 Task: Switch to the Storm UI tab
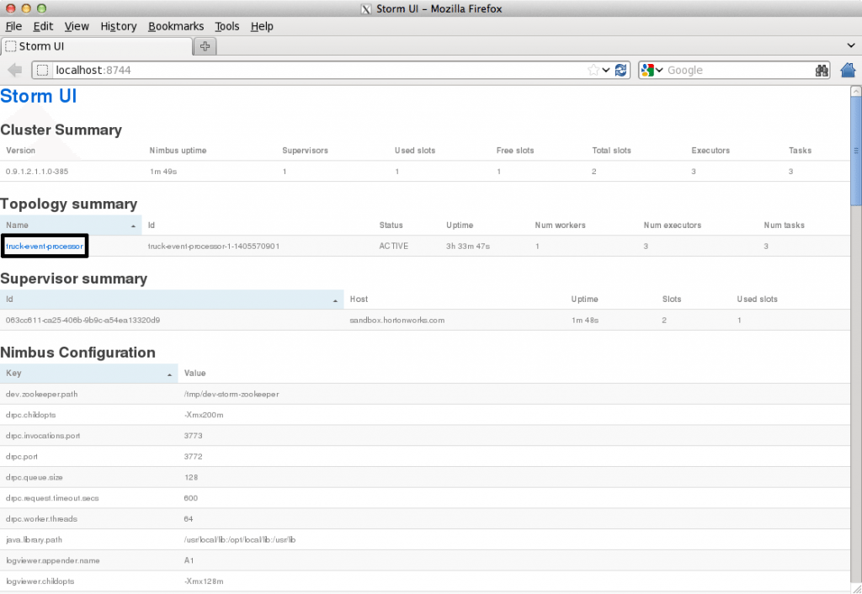tap(95, 45)
